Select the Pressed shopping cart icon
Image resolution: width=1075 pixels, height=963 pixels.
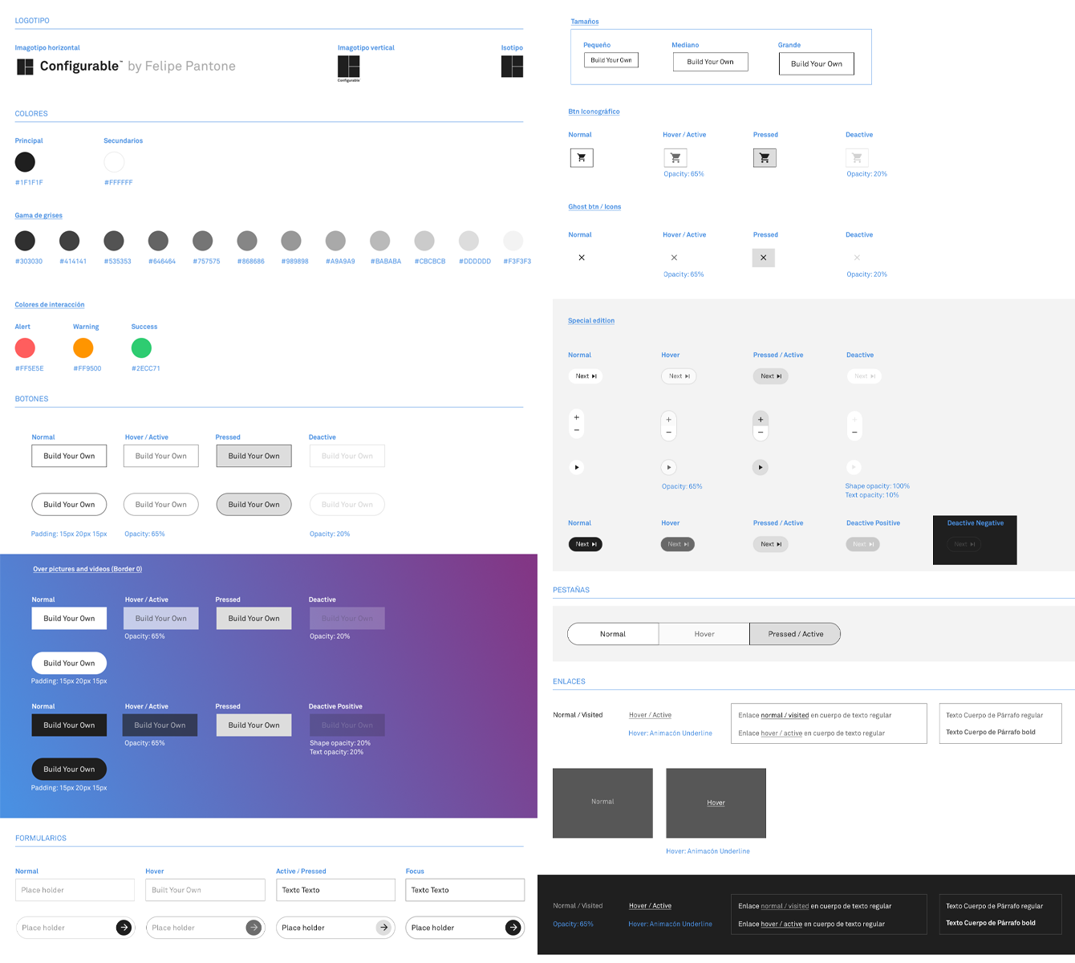(x=765, y=157)
